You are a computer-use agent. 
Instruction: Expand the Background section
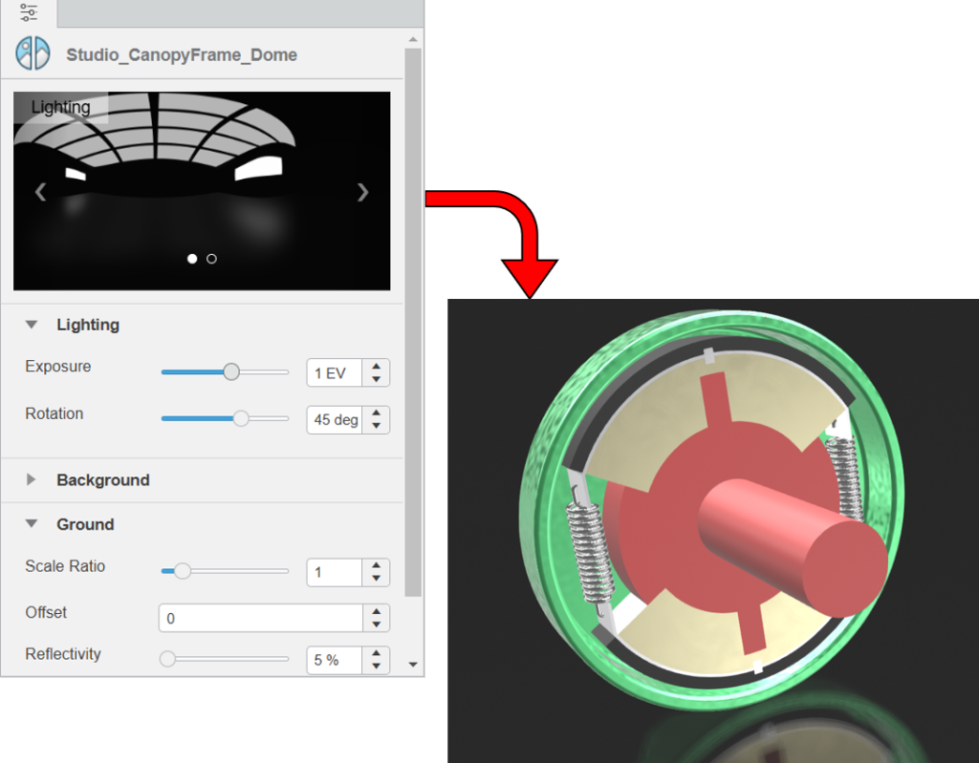pyautogui.click(x=32, y=479)
